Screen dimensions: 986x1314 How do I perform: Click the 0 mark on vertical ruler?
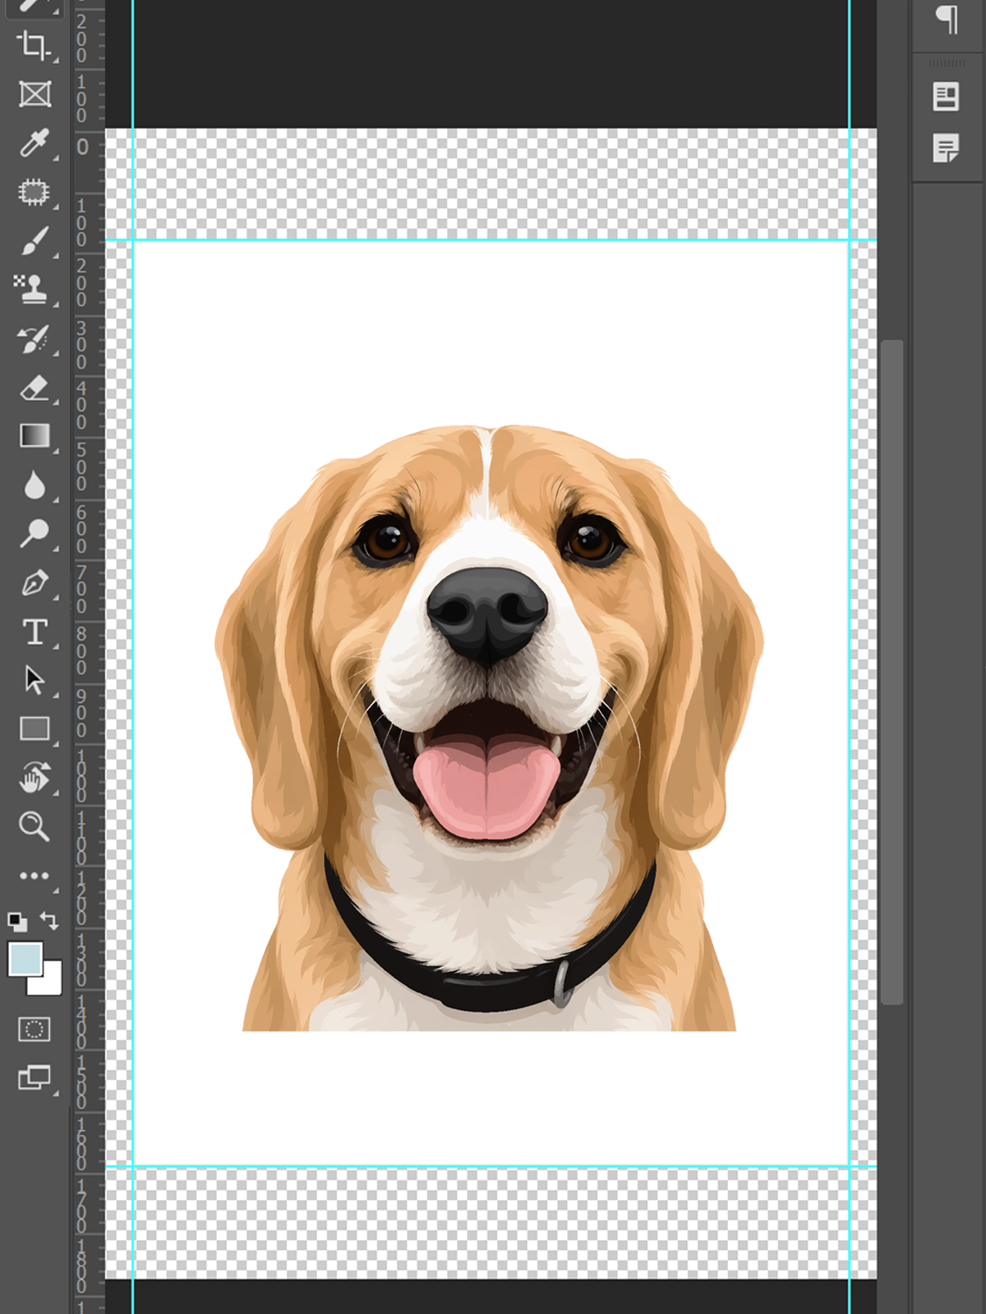pyautogui.click(x=82, y=147)
